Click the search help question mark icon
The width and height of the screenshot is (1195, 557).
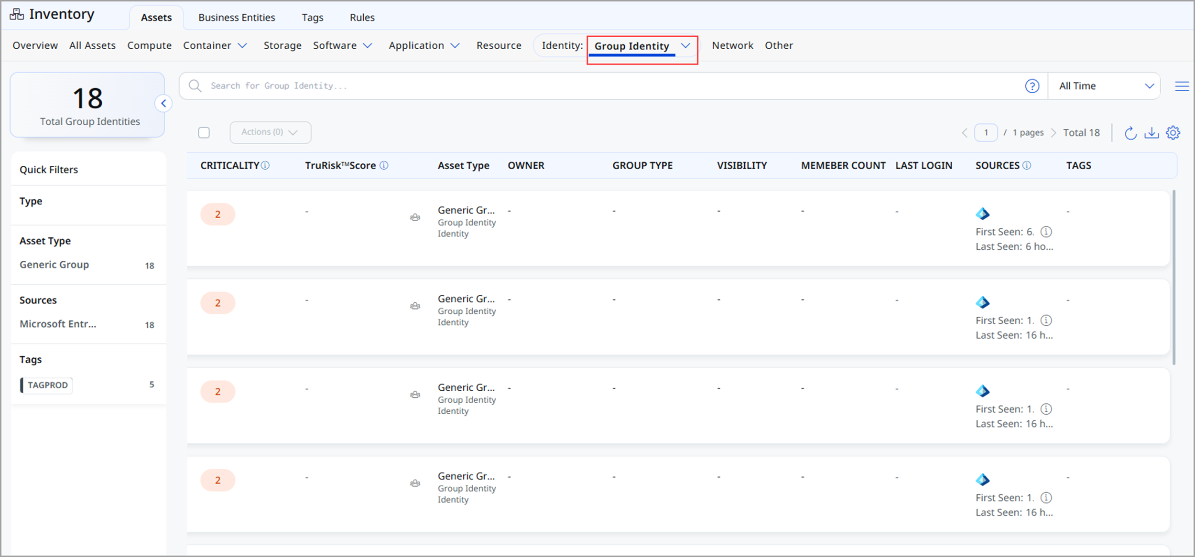[x=1032, y=86]
